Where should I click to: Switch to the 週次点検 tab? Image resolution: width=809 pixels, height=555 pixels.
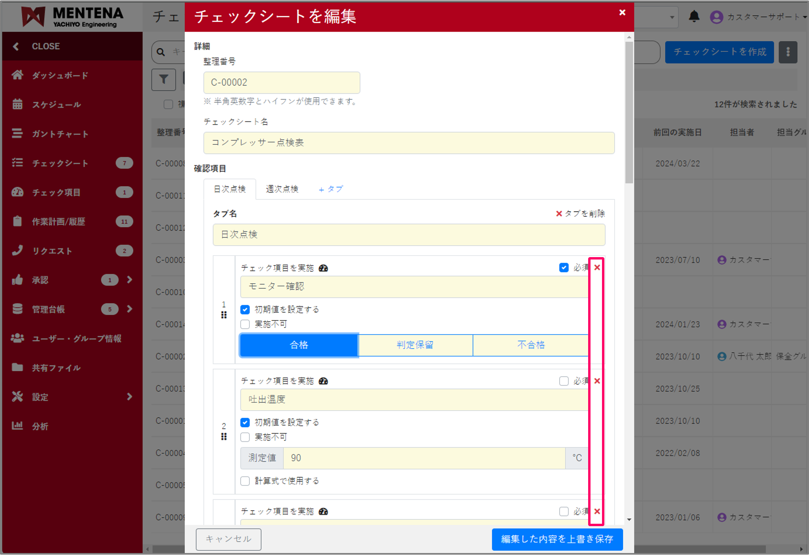[x=282, y=189]
